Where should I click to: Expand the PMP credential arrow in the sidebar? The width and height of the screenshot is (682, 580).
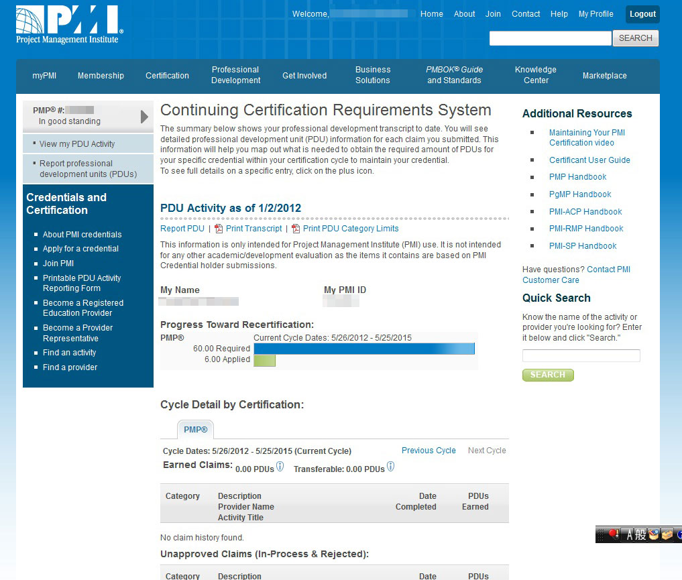[x=144, y=117]
